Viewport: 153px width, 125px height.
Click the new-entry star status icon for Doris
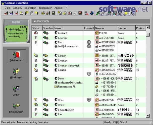point(36,100)
